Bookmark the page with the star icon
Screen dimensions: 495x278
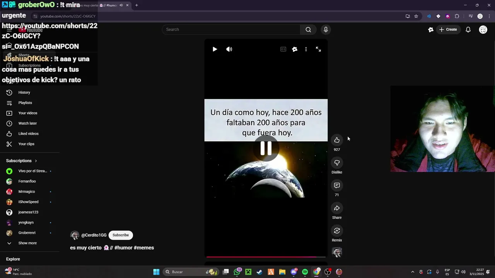[416, 16]
